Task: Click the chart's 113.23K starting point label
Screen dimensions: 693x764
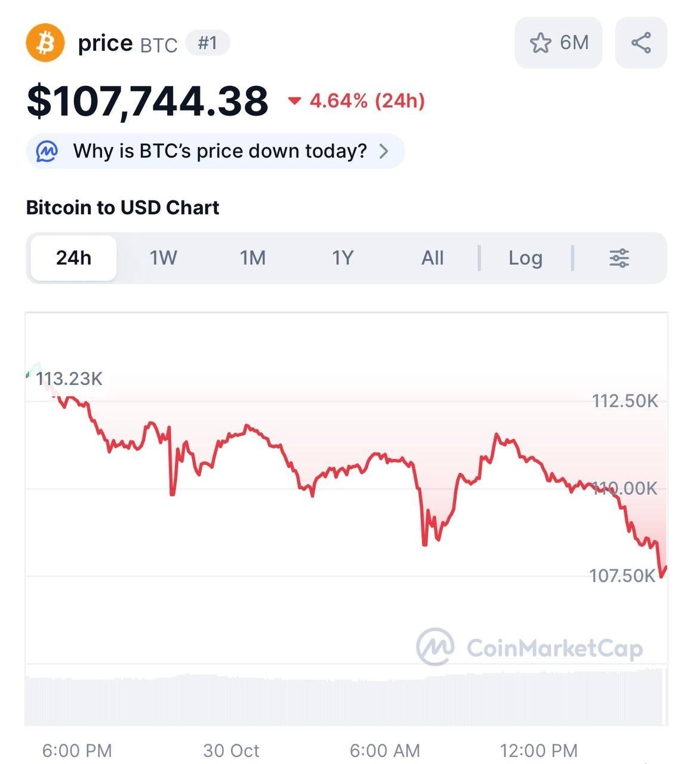Action: 69,379
